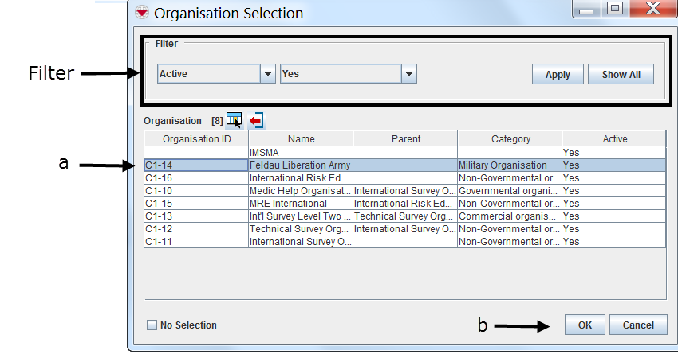Select the MRE International organisation row

tap(301, 203)
